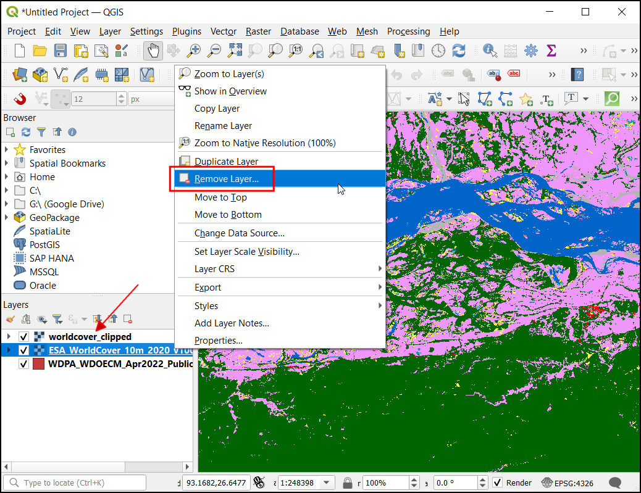The image size is (641, 493).
Task: Click the Zoom Full extent icon
Action: (235, 51)
